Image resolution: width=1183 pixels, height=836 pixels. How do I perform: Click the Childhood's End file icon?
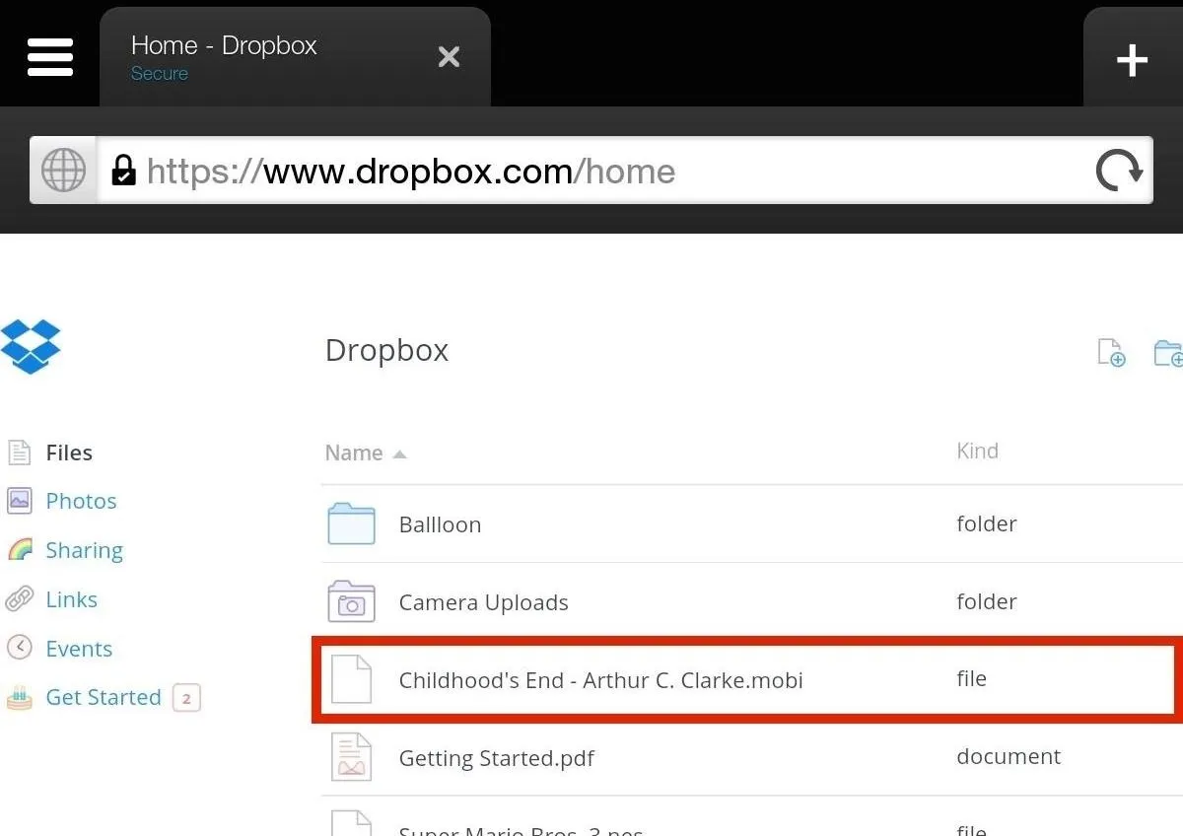coord(351,679)
